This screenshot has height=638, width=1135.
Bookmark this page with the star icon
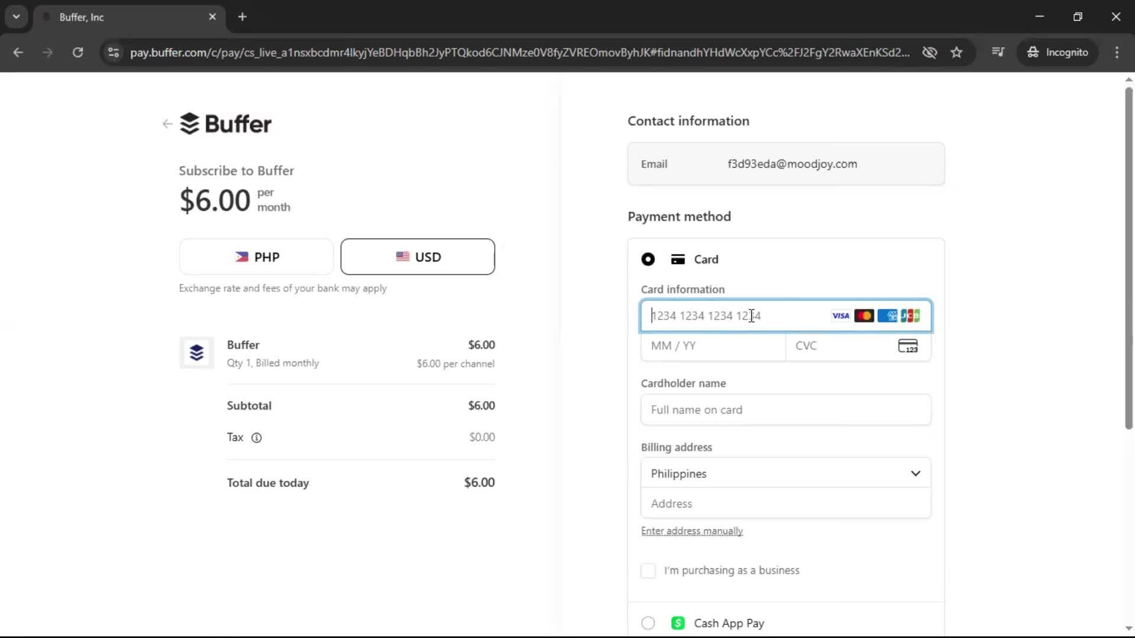click(x=956, y=52)
